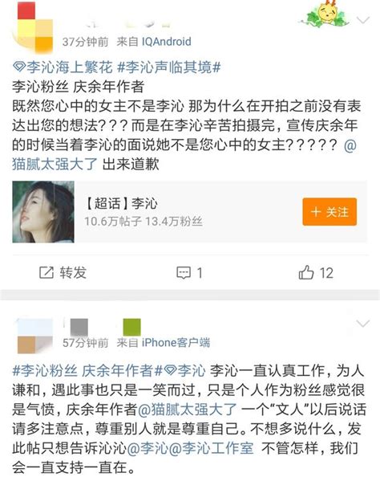Click the IQAndroid source link
Screen dimensions: 380x477
167,42
